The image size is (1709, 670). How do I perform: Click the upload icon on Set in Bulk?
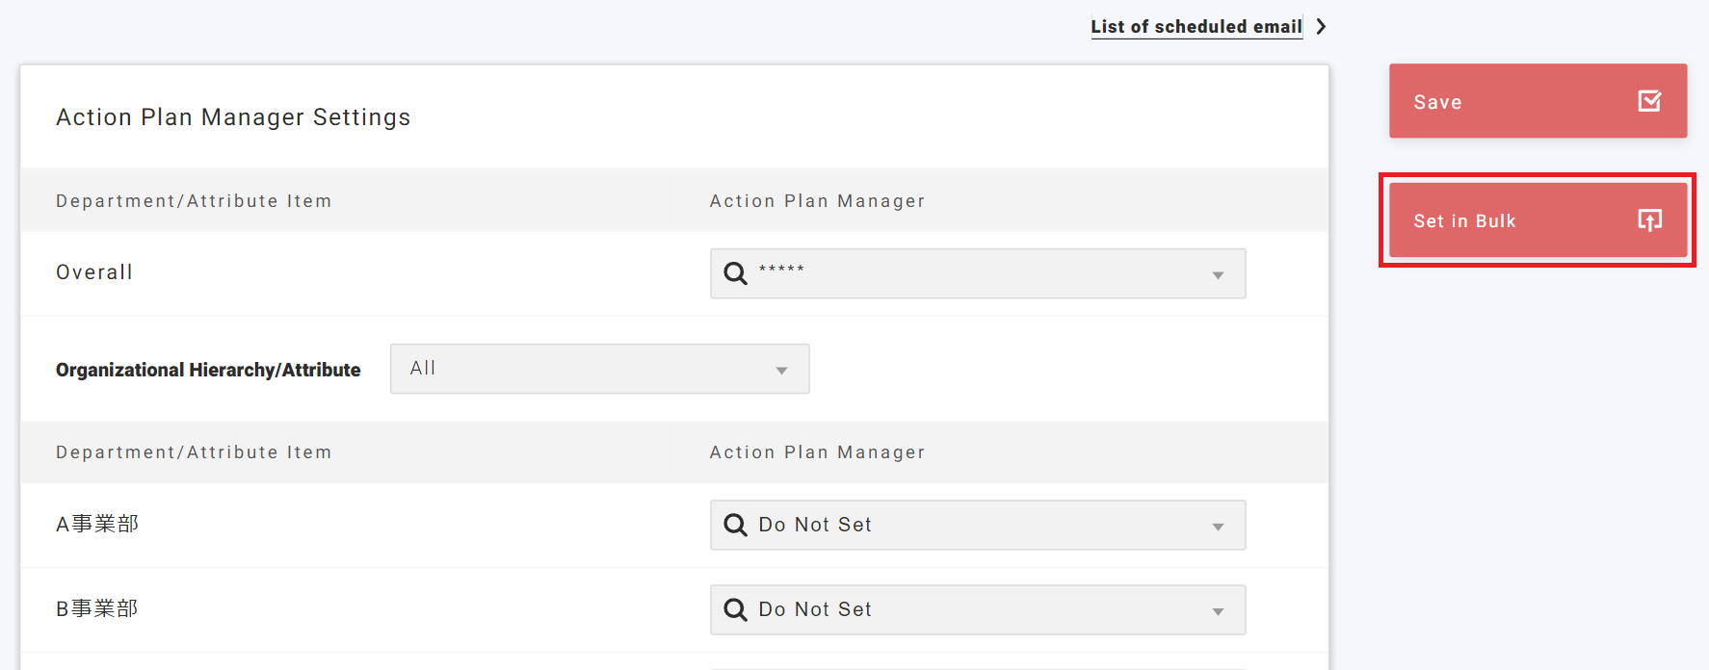click(x=1649, y=220)
